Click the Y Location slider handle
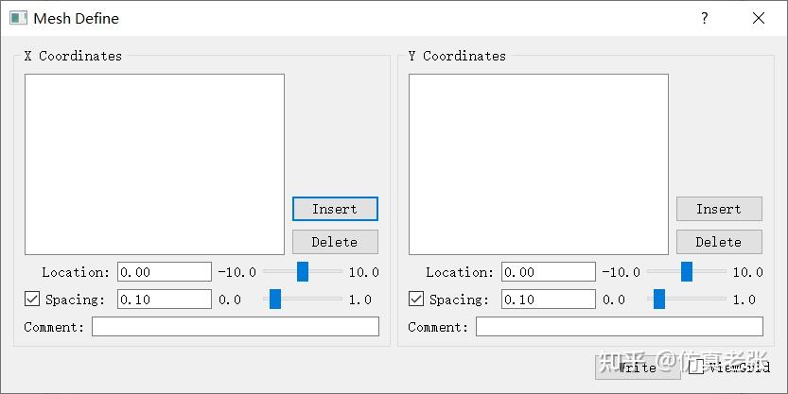Image resolution: width=788 pixels, height=394 pixels. 687,272
